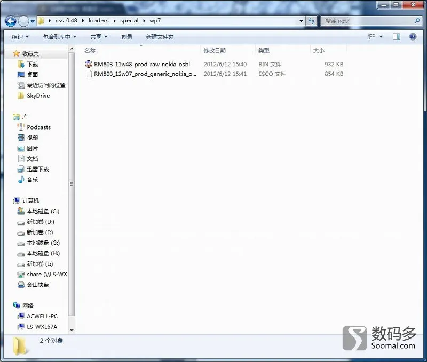
Task: Open 本地磁盘 (G:) drive
Action: 43,243
